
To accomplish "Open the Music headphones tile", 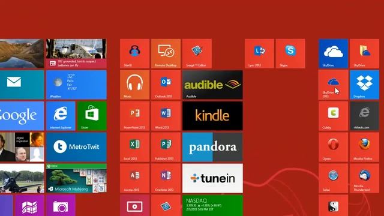I will [x=134, y=85].
